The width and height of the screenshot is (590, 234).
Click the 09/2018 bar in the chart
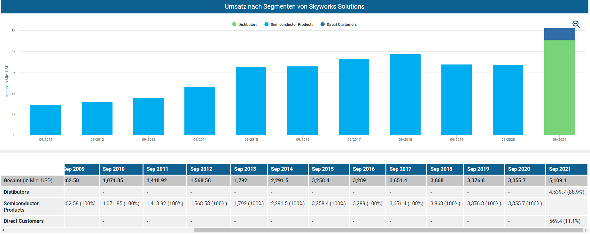[x=405, y=94]
